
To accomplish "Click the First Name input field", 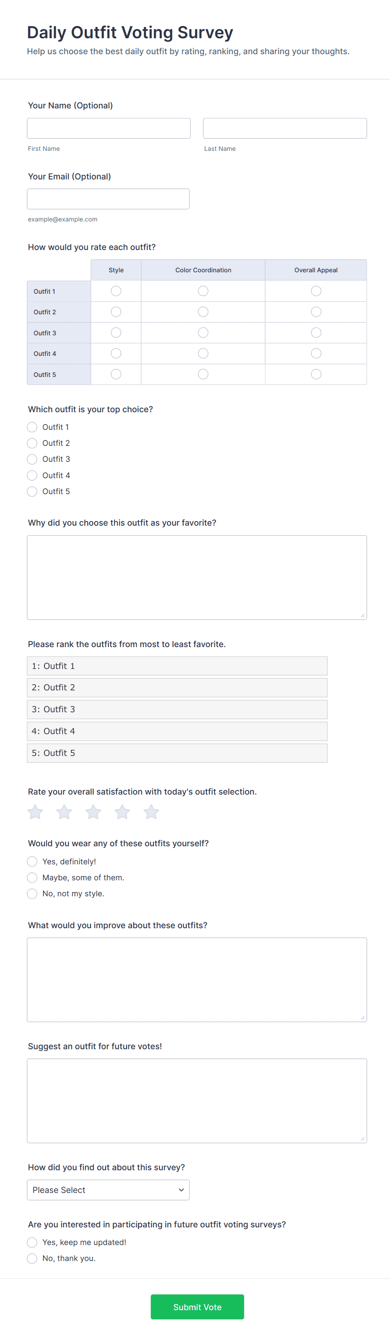I will coord(109,129).
